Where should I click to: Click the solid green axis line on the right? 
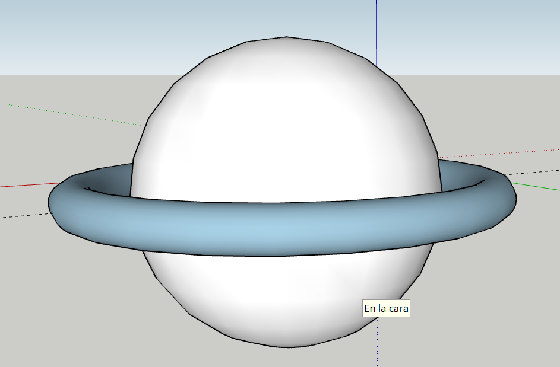(x=537, y=189)
